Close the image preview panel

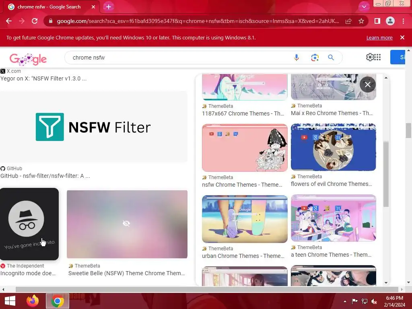(x=368, y=84)
